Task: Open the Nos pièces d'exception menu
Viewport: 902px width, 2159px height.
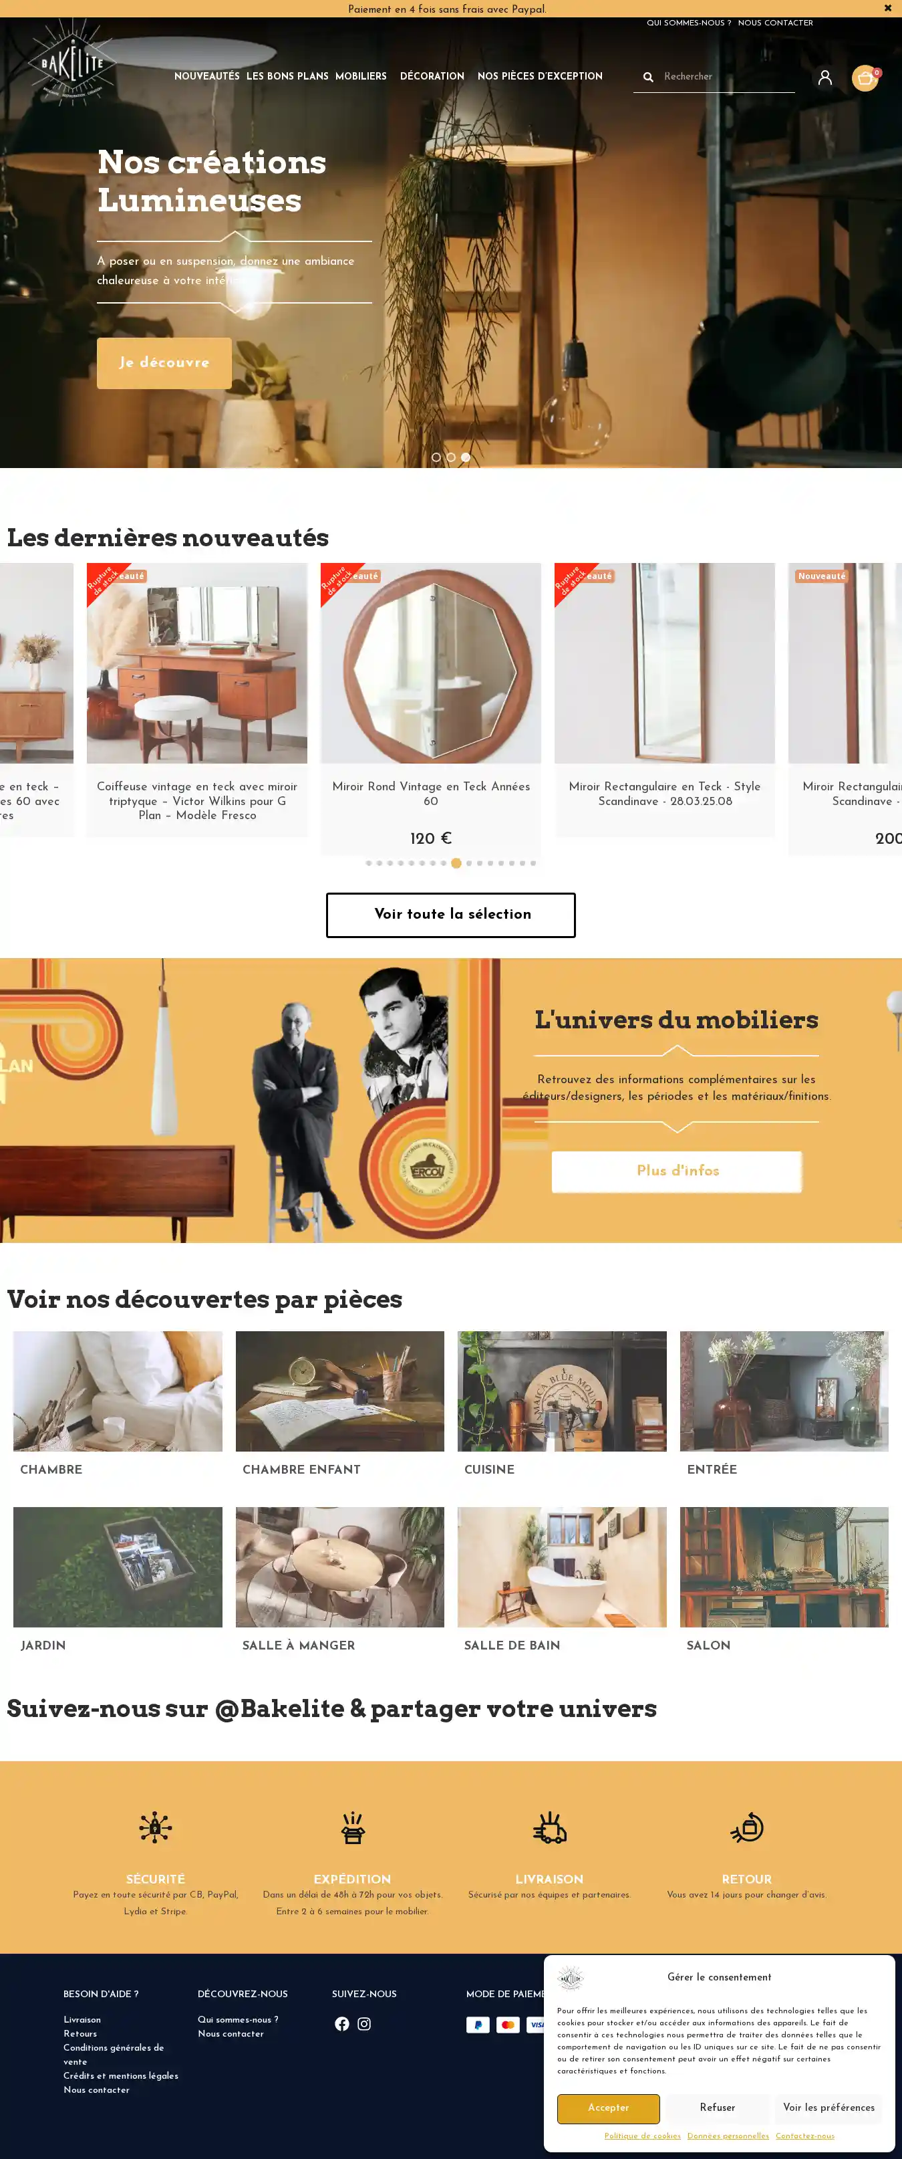Action: [x=540, y=76]
